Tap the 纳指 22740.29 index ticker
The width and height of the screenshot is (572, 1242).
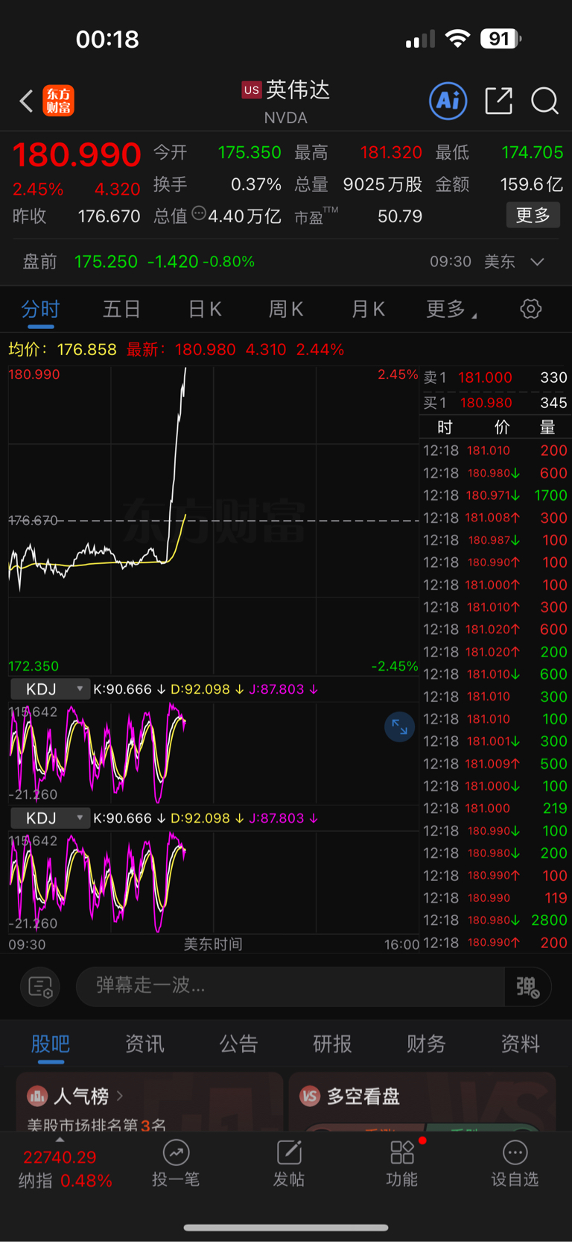pos(66,1169)
